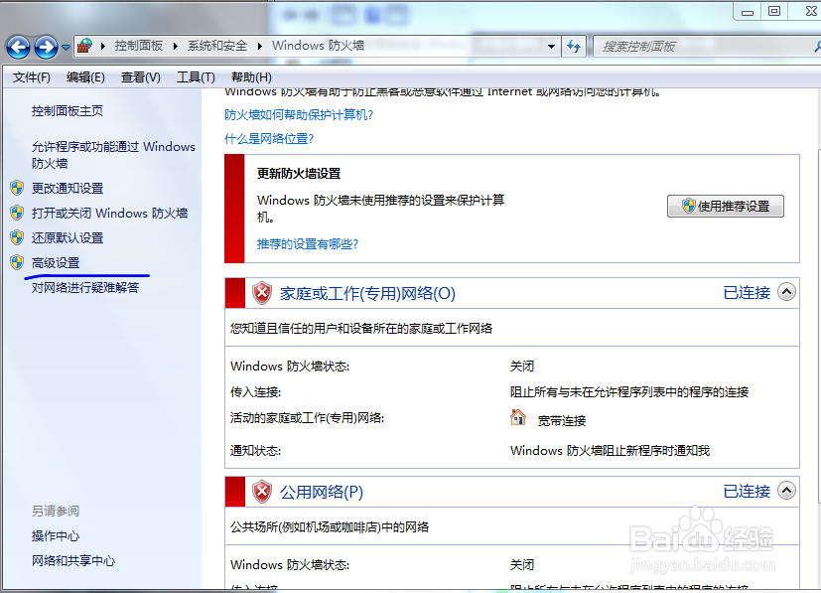
Task: Click the address bar refresh icon
Action: pyautogui.click(x=574, y=47)
